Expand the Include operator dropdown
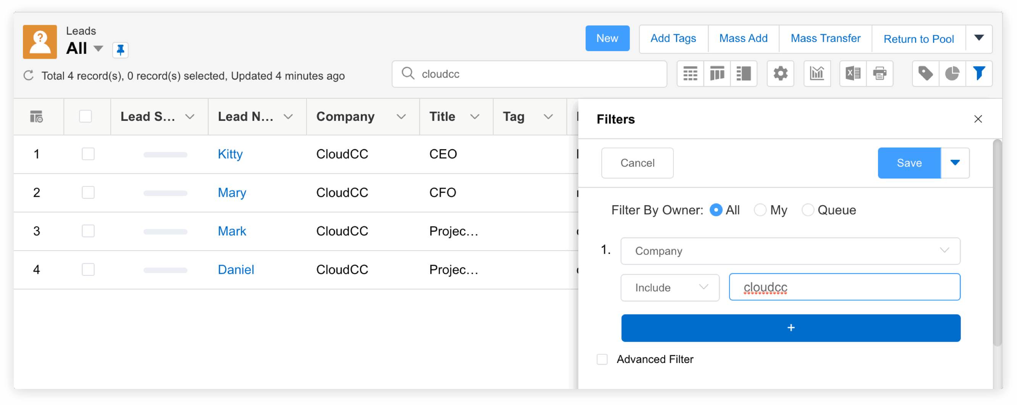Image resolution: width=1017 pixels, height=405 pixels. 670,288
